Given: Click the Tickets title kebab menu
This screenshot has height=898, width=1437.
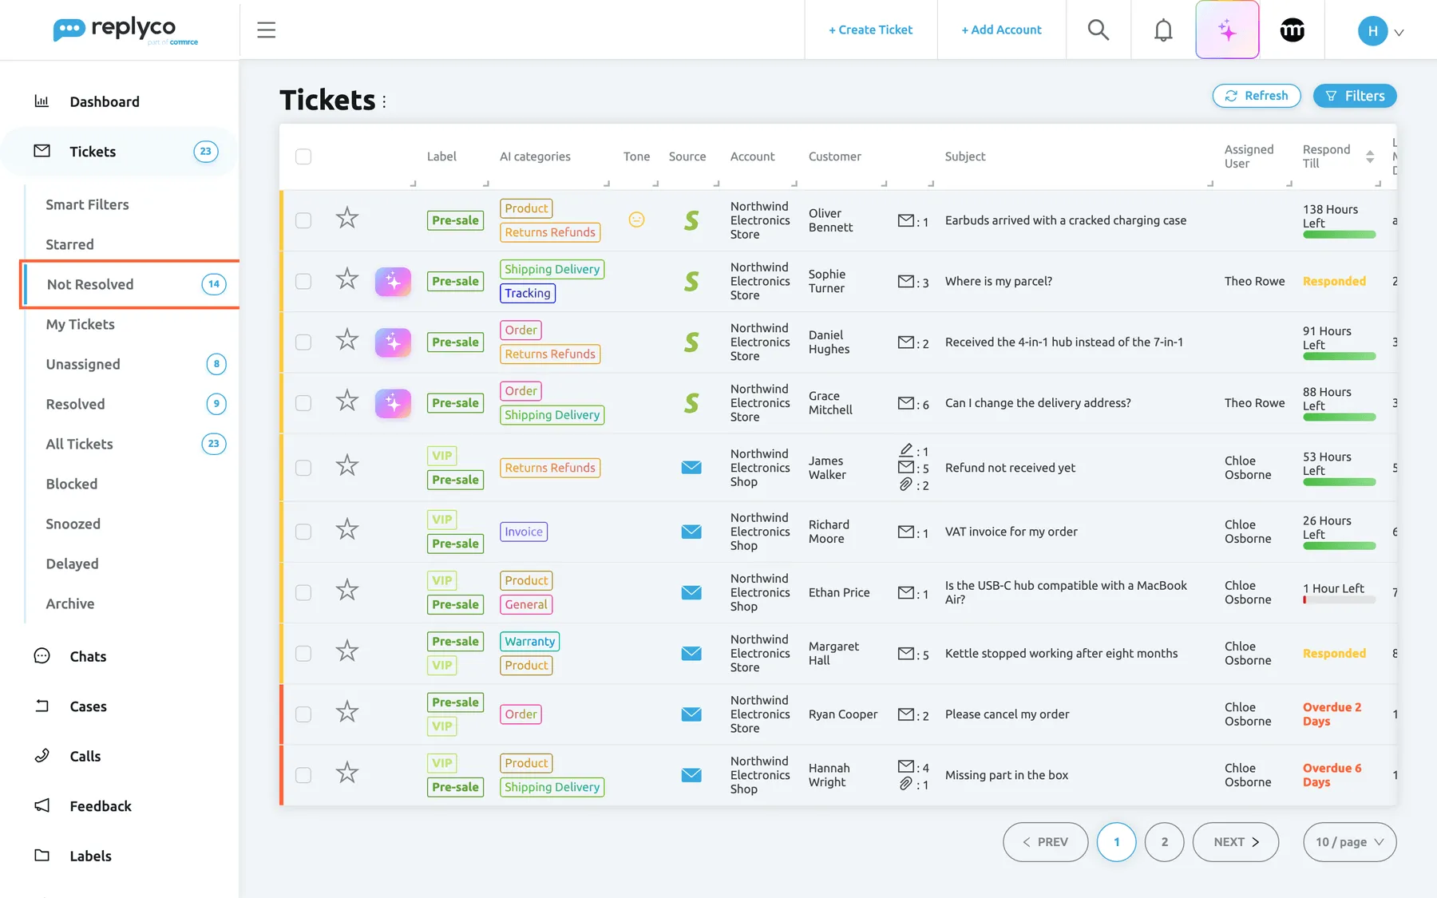Looking at the screenshot, I should [384, 101].
